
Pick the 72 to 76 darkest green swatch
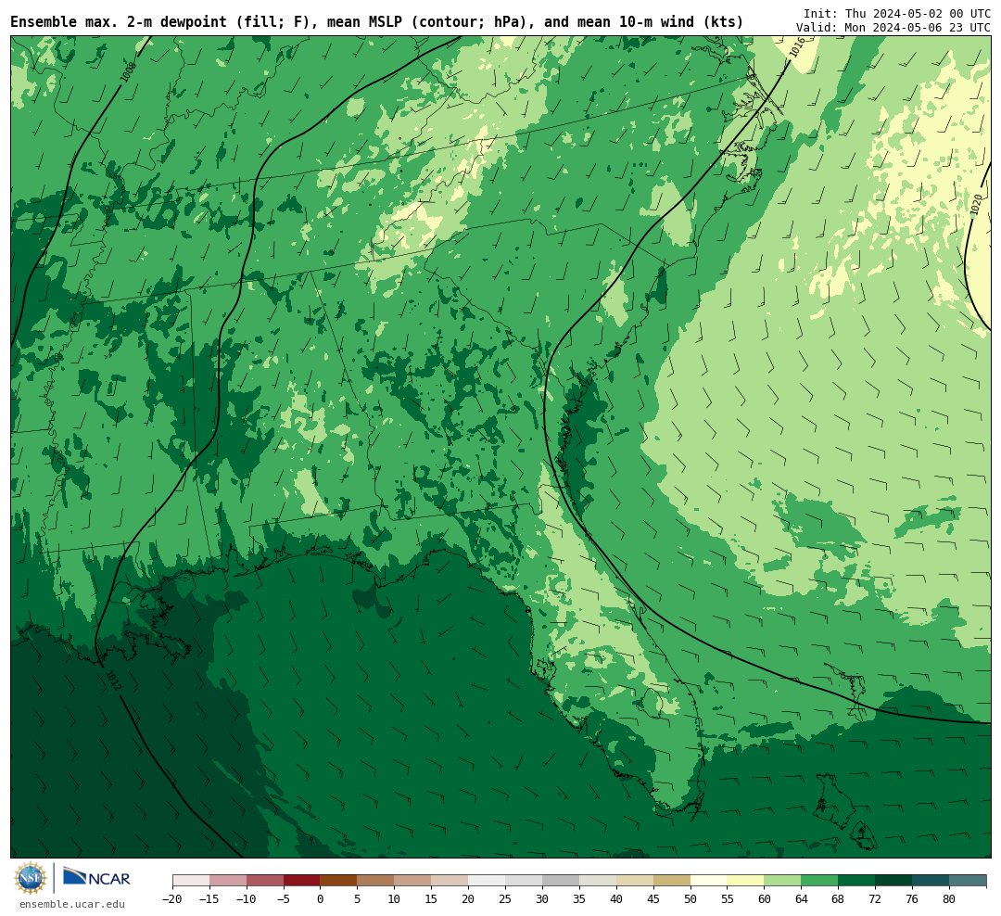894,881
